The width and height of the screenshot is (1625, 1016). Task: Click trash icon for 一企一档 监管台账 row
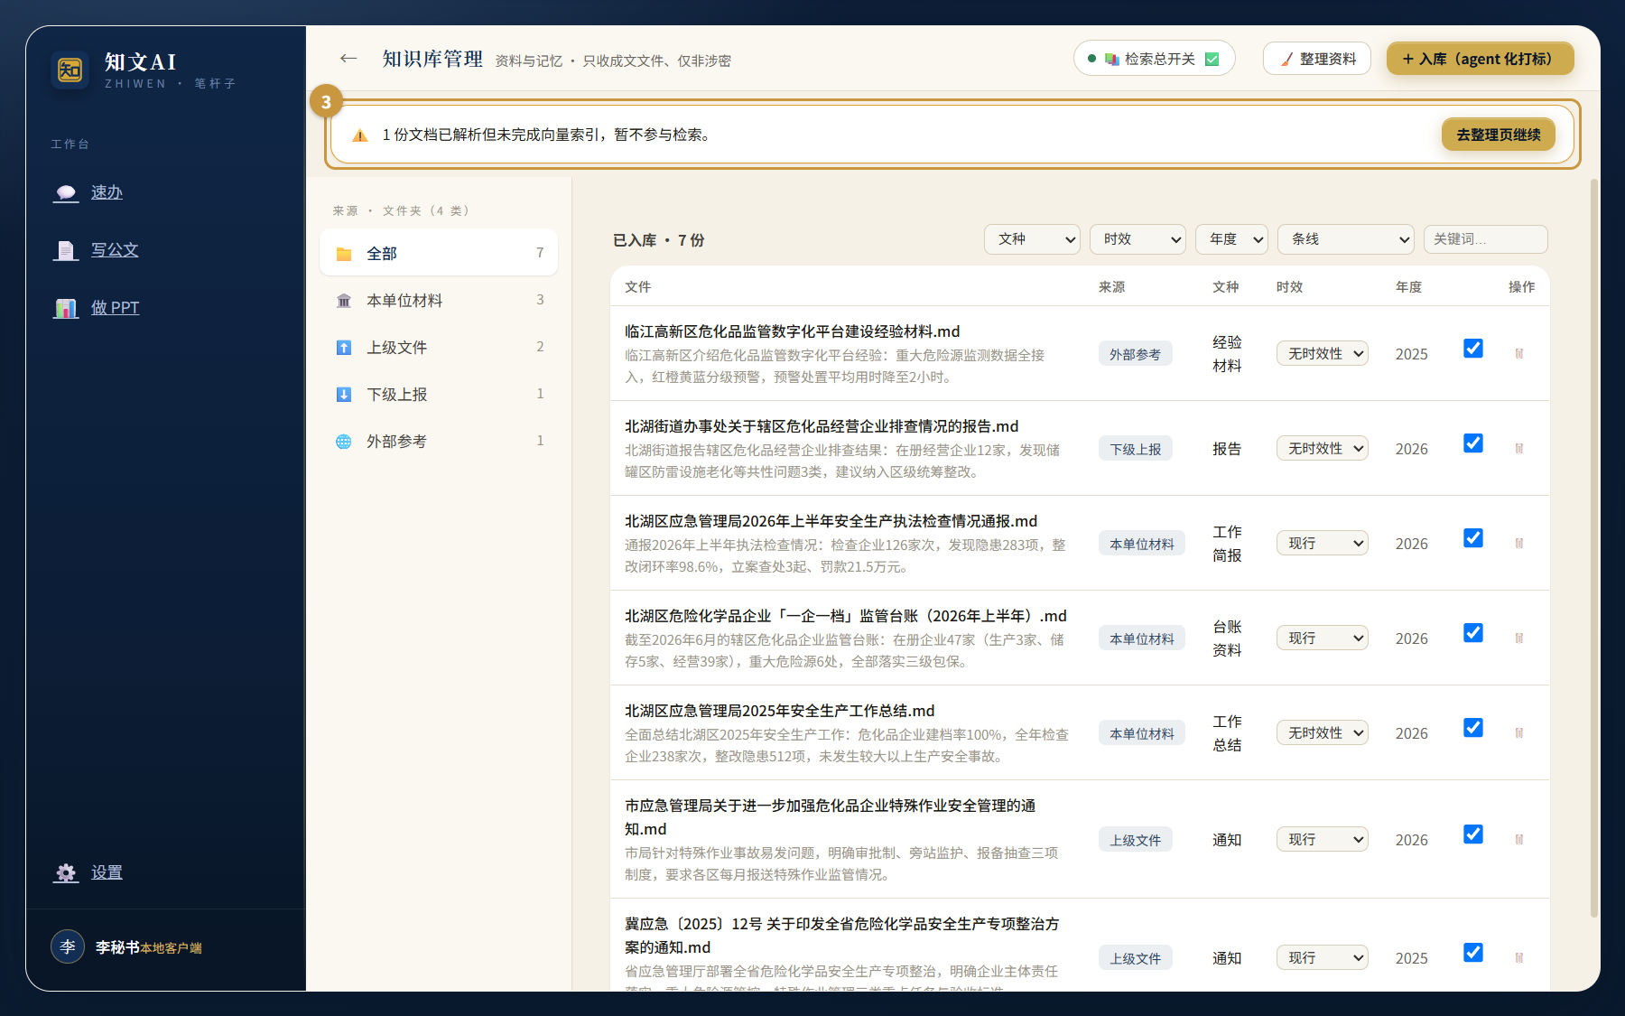coord(1519,638)
